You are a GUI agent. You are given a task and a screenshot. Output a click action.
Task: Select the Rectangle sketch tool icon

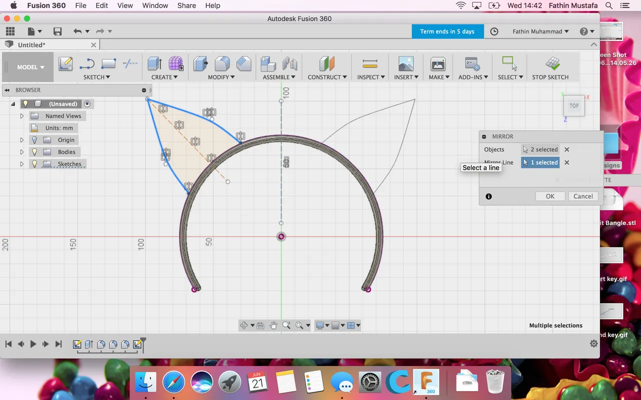[x=109, y=63]
